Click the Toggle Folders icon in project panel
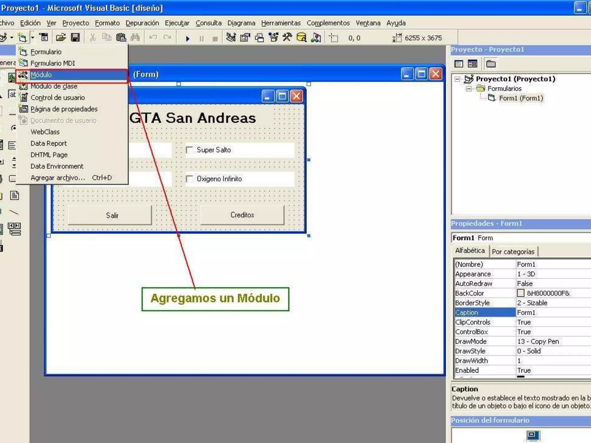591x443 pixels. [491, 64]
